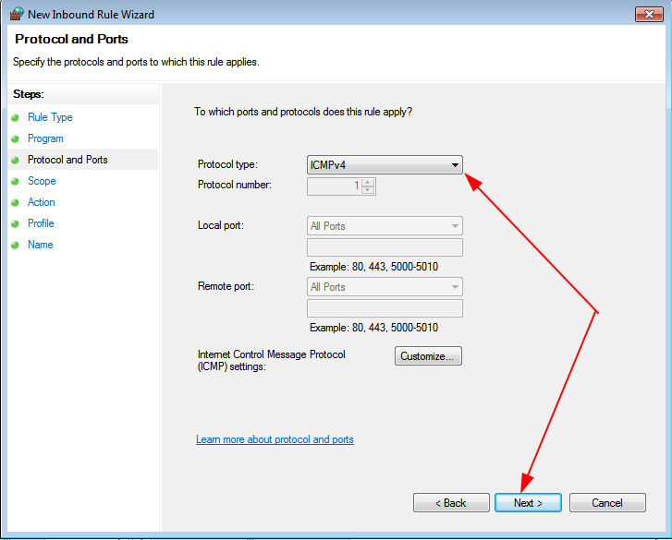Proceed with the Next button
This screenshot has width=672, height=540.
pos(528,503)
